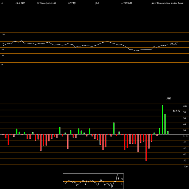
Task: Click the -100 label on MR axis
Action: click(x=185, y=167)
